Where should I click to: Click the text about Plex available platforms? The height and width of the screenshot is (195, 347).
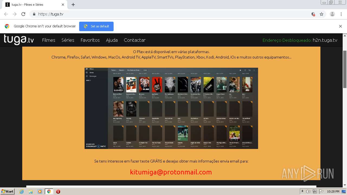(x=171, y=54)
